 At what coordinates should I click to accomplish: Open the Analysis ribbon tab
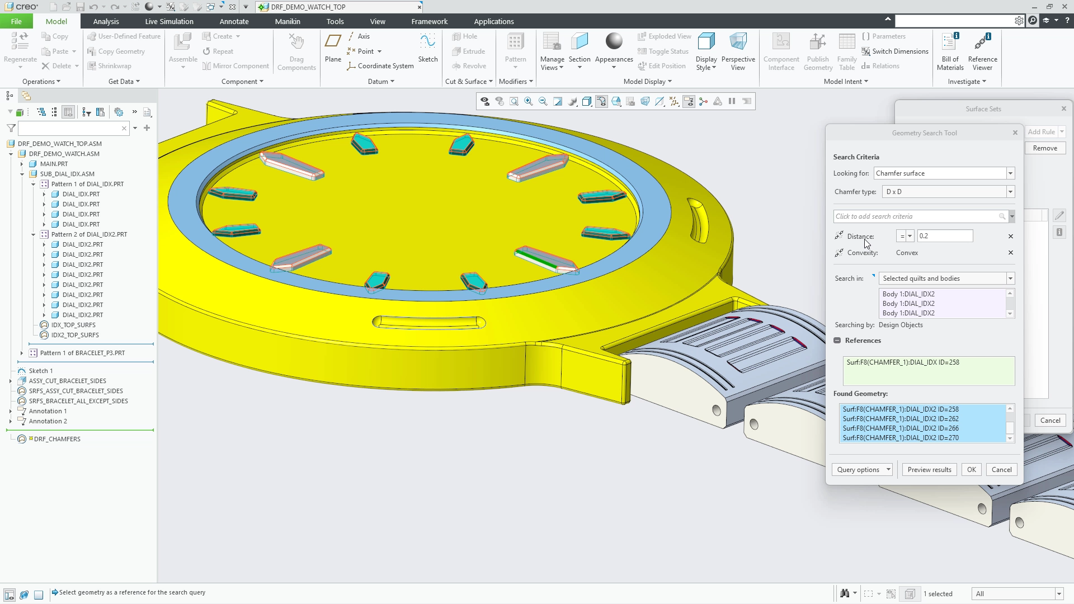point(106,21)
